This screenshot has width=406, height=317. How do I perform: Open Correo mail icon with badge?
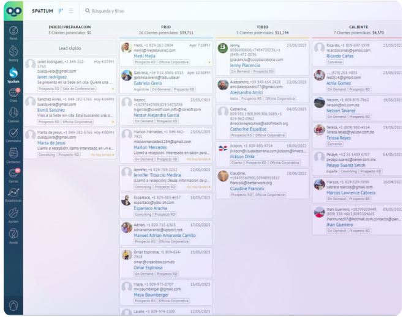(13, 174)
